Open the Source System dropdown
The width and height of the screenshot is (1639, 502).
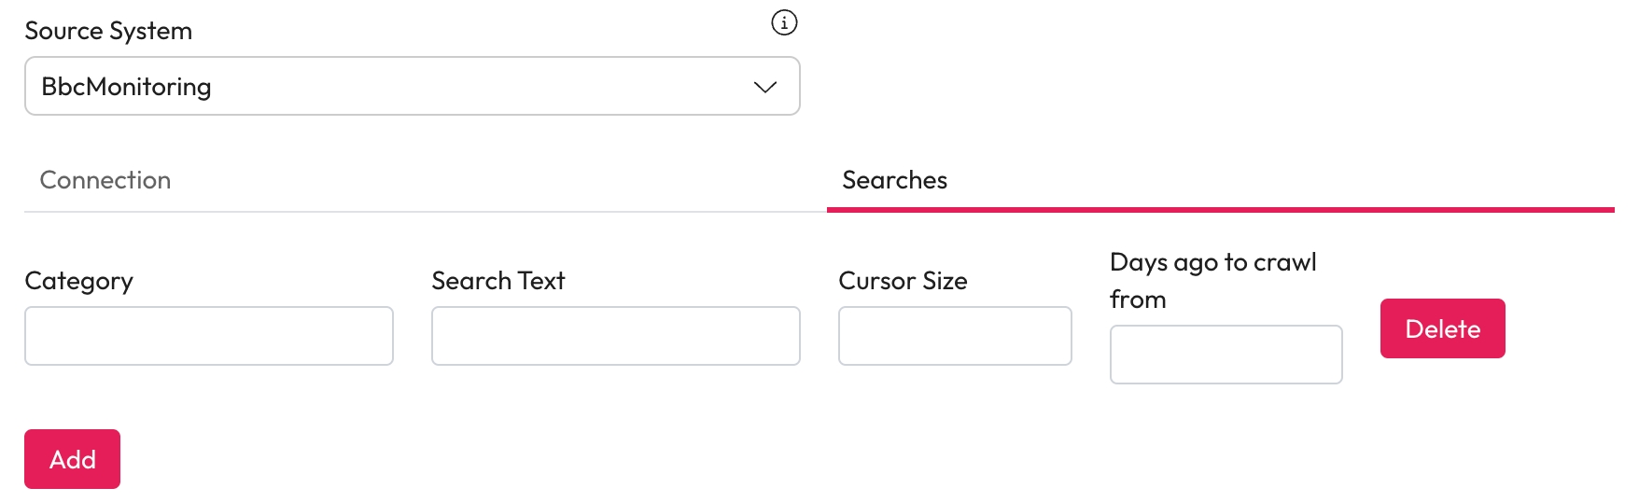412,86
